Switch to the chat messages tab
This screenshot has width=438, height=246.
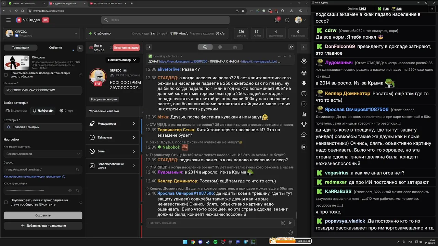pyautogui.click(x=205, y=47)
